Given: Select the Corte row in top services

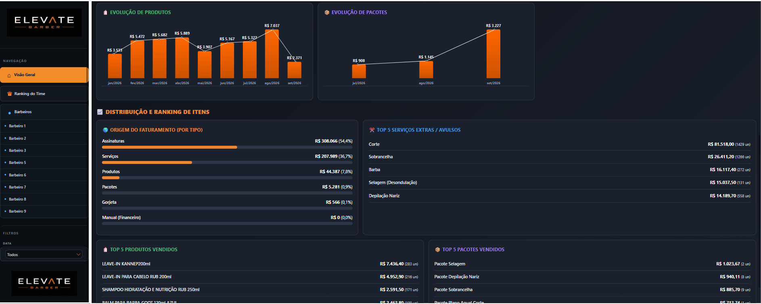Looking at the screenshot, I should (x=559, y=144).
